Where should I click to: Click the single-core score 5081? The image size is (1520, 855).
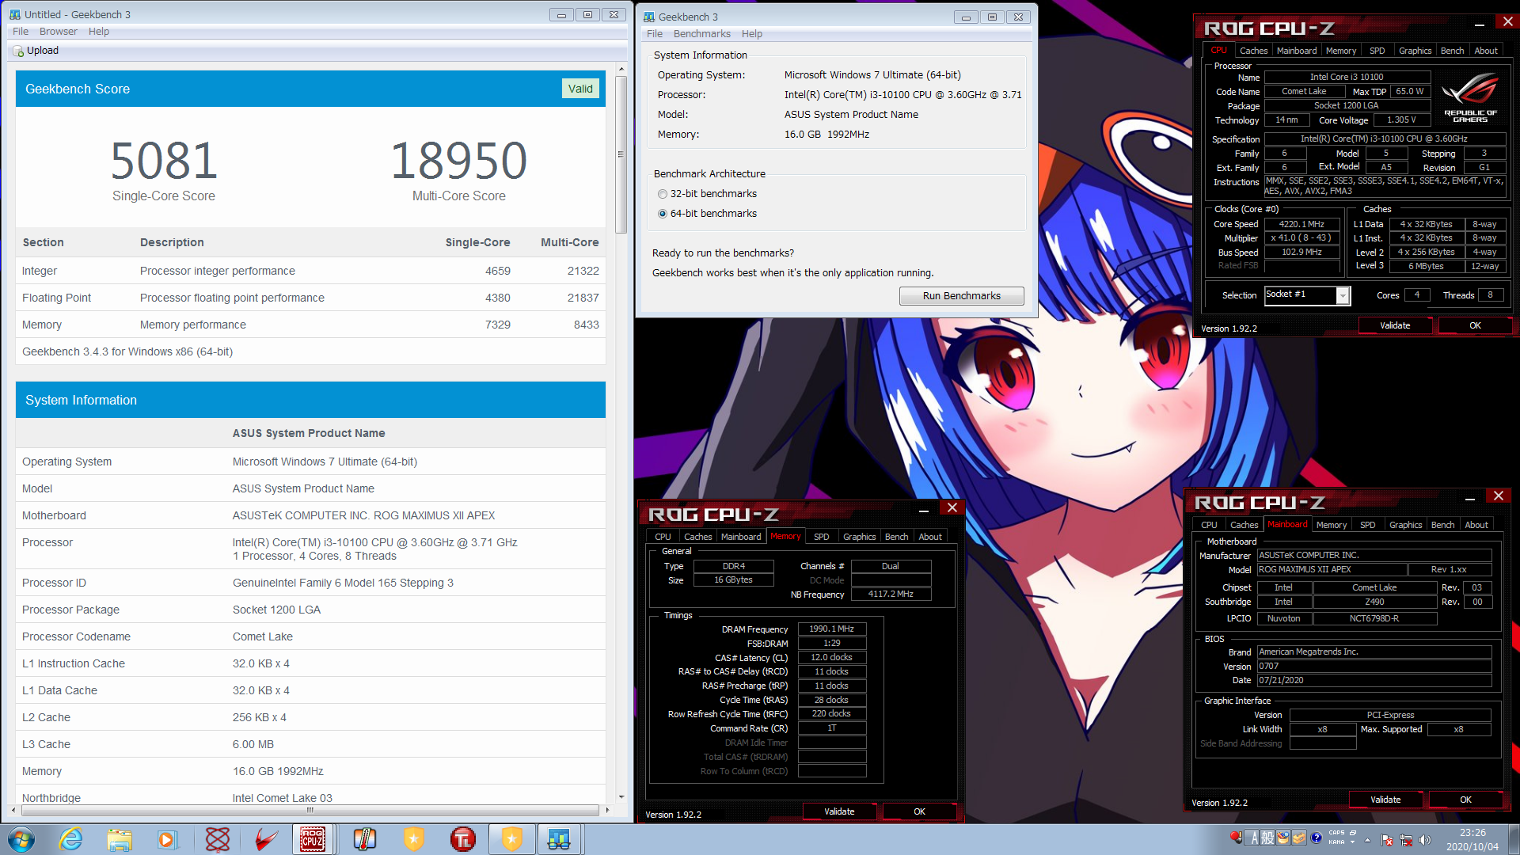click(164, 161)
